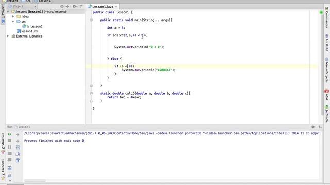Select lessons [lesson1] root item
This screenshot has height=185, width=330.
click(x=41, y=12)
